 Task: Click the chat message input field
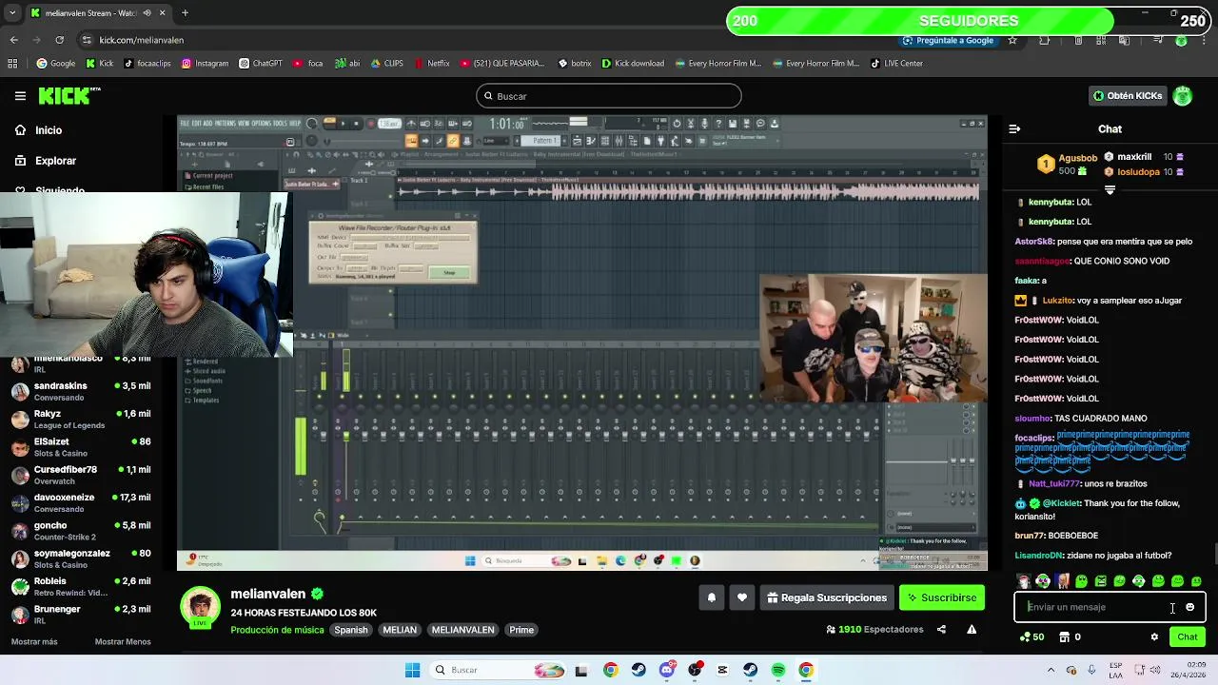[1097, 607]
